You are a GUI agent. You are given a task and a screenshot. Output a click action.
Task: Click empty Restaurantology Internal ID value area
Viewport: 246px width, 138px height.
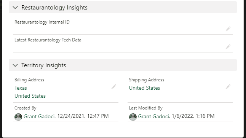pos(119,29)
